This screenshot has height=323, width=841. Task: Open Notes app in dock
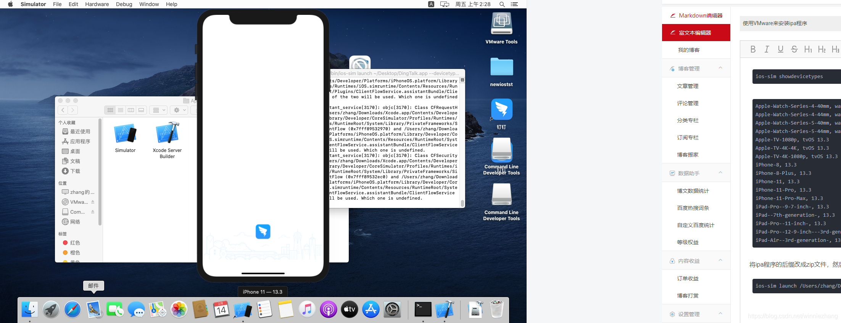tap(286, 309)
